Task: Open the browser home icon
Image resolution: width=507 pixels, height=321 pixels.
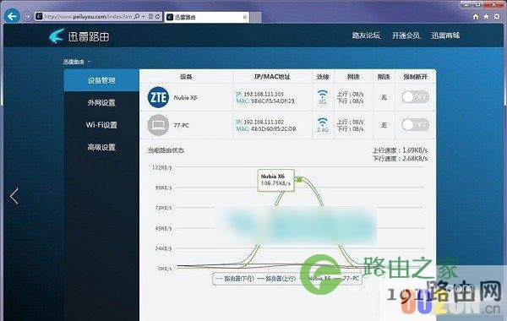Action: click(475, 17)
